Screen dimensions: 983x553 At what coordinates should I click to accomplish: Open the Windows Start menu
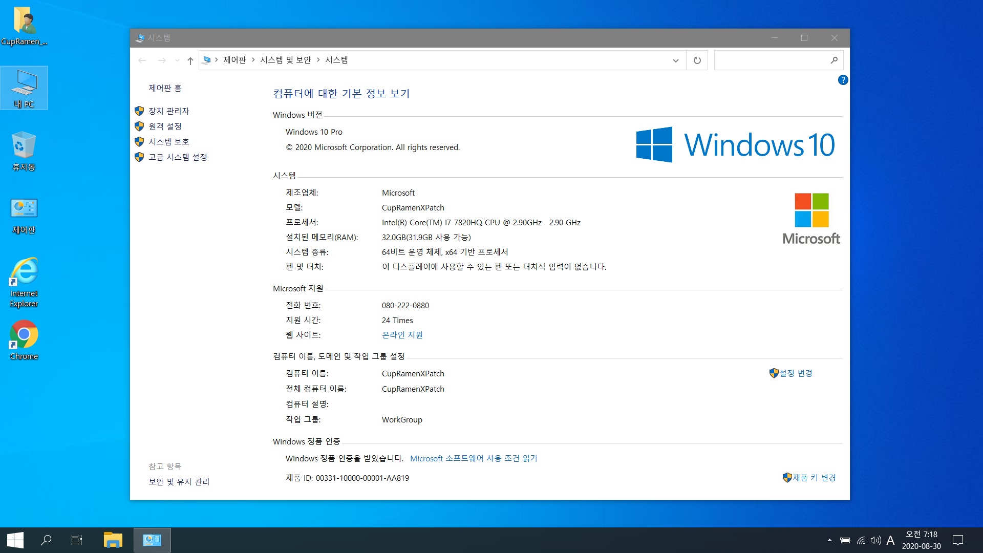click(15, 540)
